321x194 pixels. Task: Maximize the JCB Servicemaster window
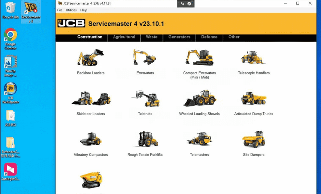[298, 3]
